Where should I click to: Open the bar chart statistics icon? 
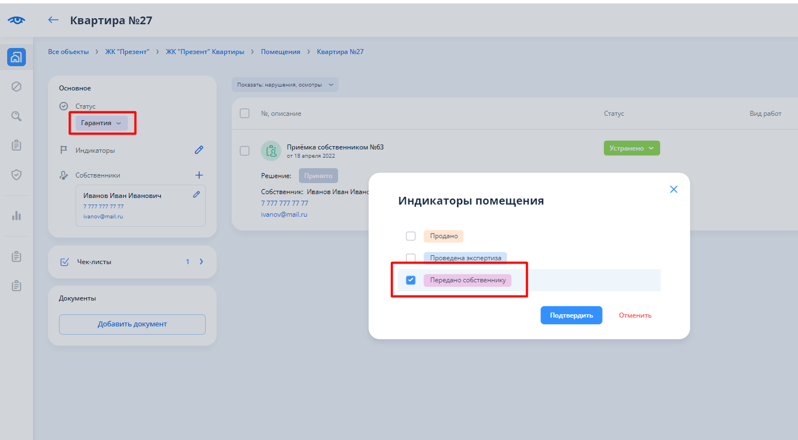[17, 216]
